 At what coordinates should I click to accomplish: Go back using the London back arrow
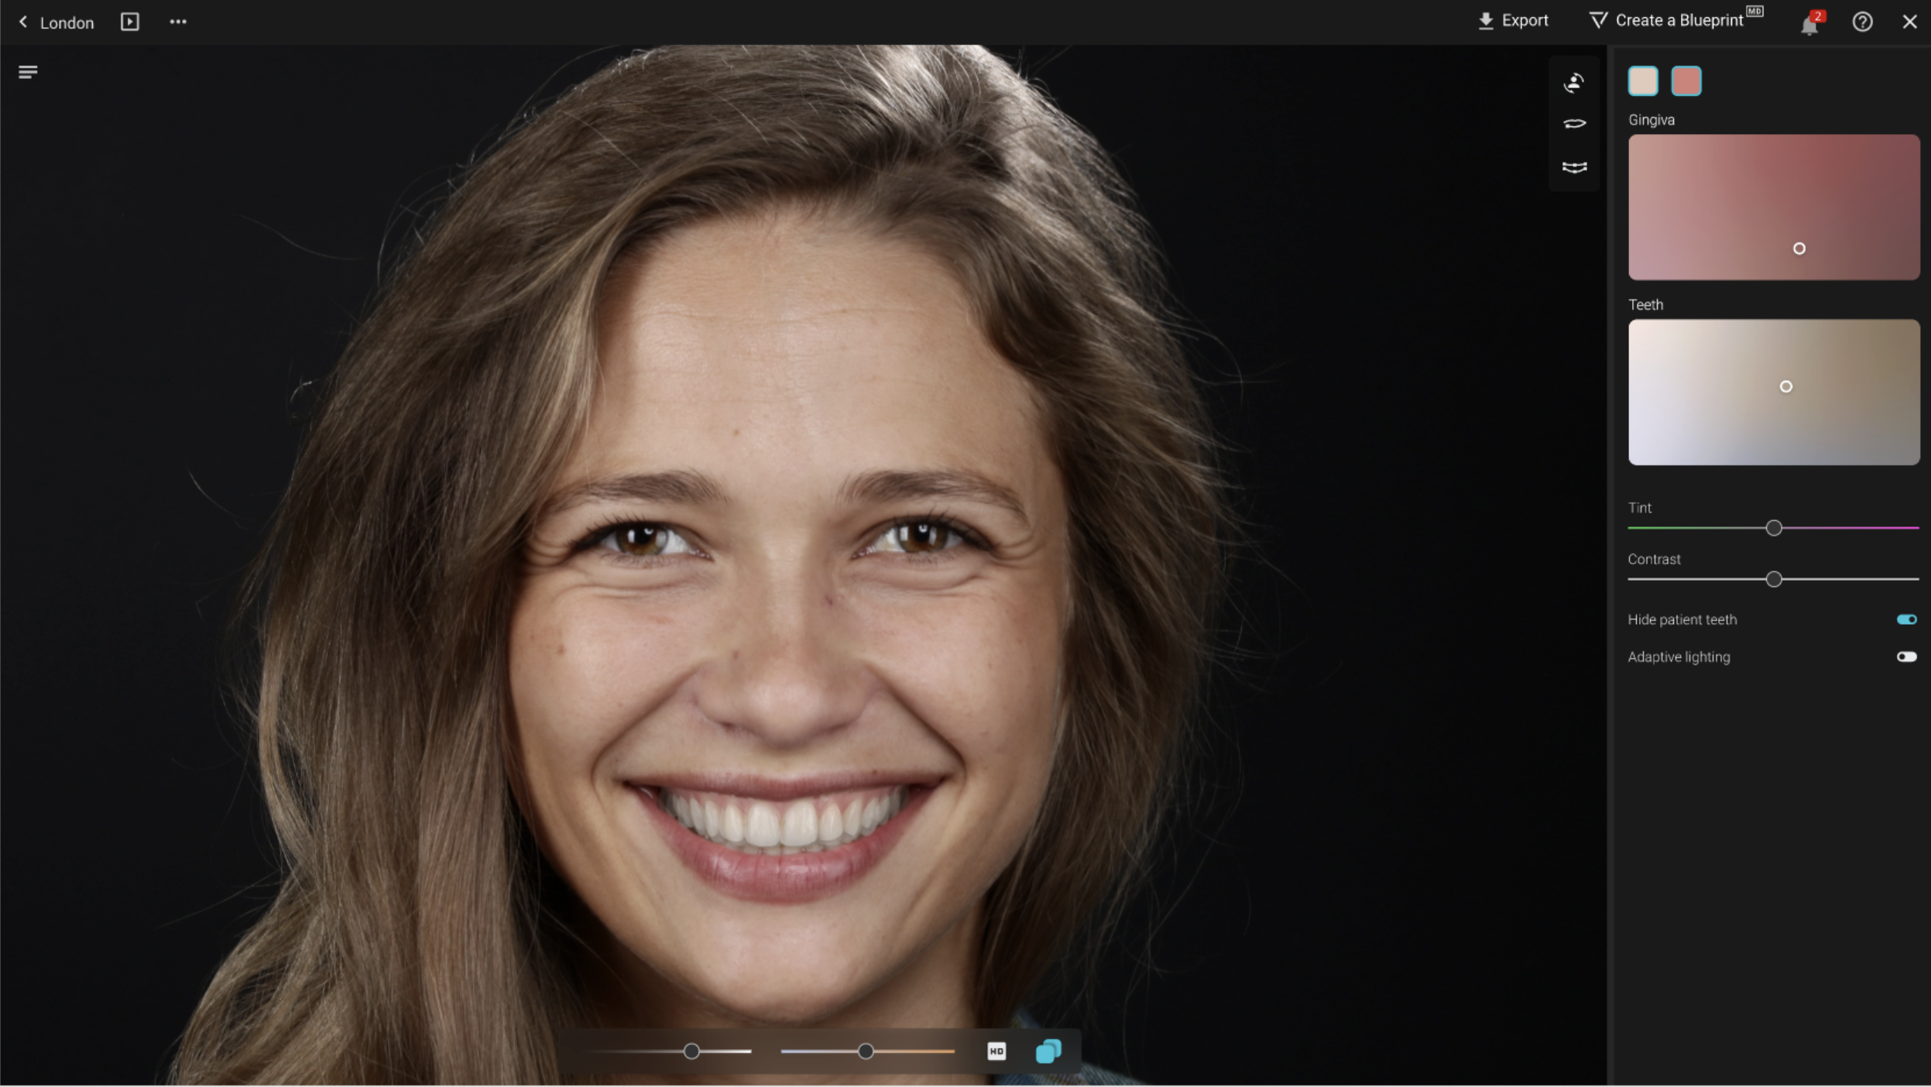[x=23, y=22]
